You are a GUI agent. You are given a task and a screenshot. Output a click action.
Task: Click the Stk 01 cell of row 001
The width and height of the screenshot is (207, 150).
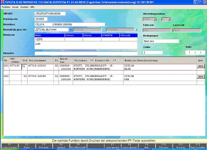[x=24, y=67]
